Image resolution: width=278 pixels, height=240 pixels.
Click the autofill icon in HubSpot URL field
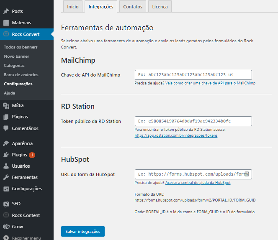(x=247, y=174)
